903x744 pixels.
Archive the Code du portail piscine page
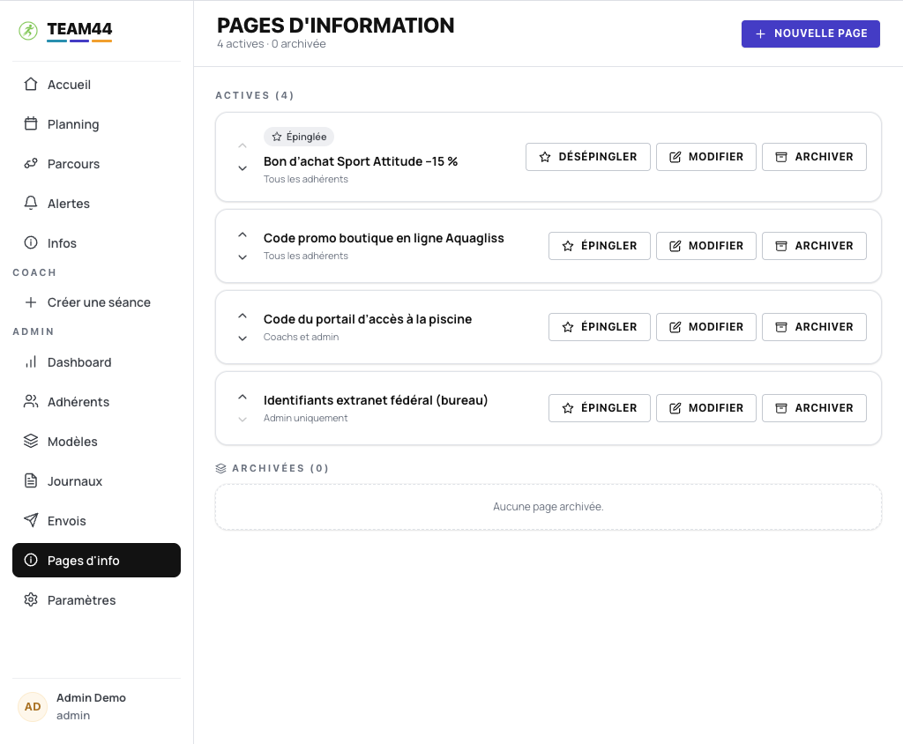[814, 327]
